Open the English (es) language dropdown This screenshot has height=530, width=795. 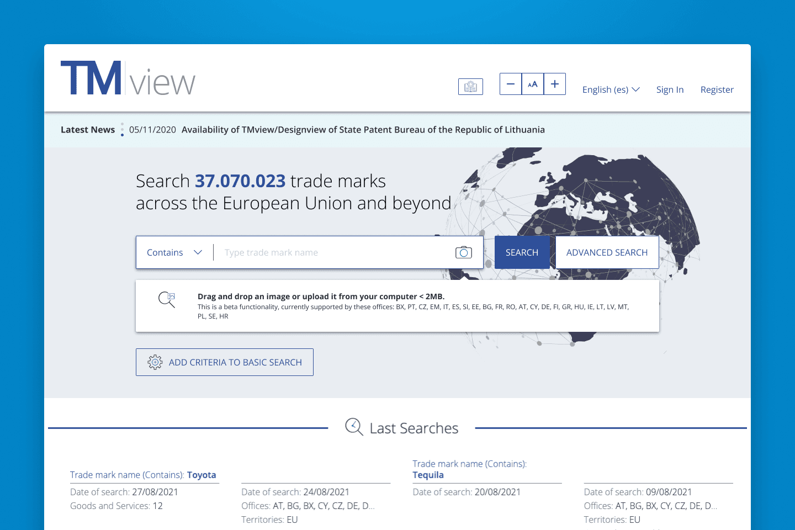click(x=611, y=89)
